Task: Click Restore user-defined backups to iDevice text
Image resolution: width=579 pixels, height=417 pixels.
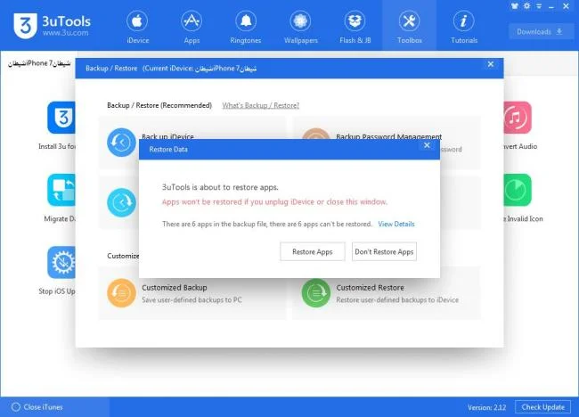Action: 397,300
